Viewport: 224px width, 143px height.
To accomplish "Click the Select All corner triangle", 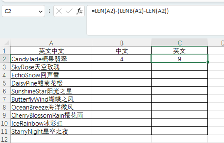I will click(6, 43).
